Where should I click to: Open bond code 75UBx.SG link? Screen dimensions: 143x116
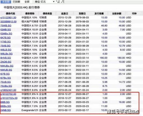6,86
